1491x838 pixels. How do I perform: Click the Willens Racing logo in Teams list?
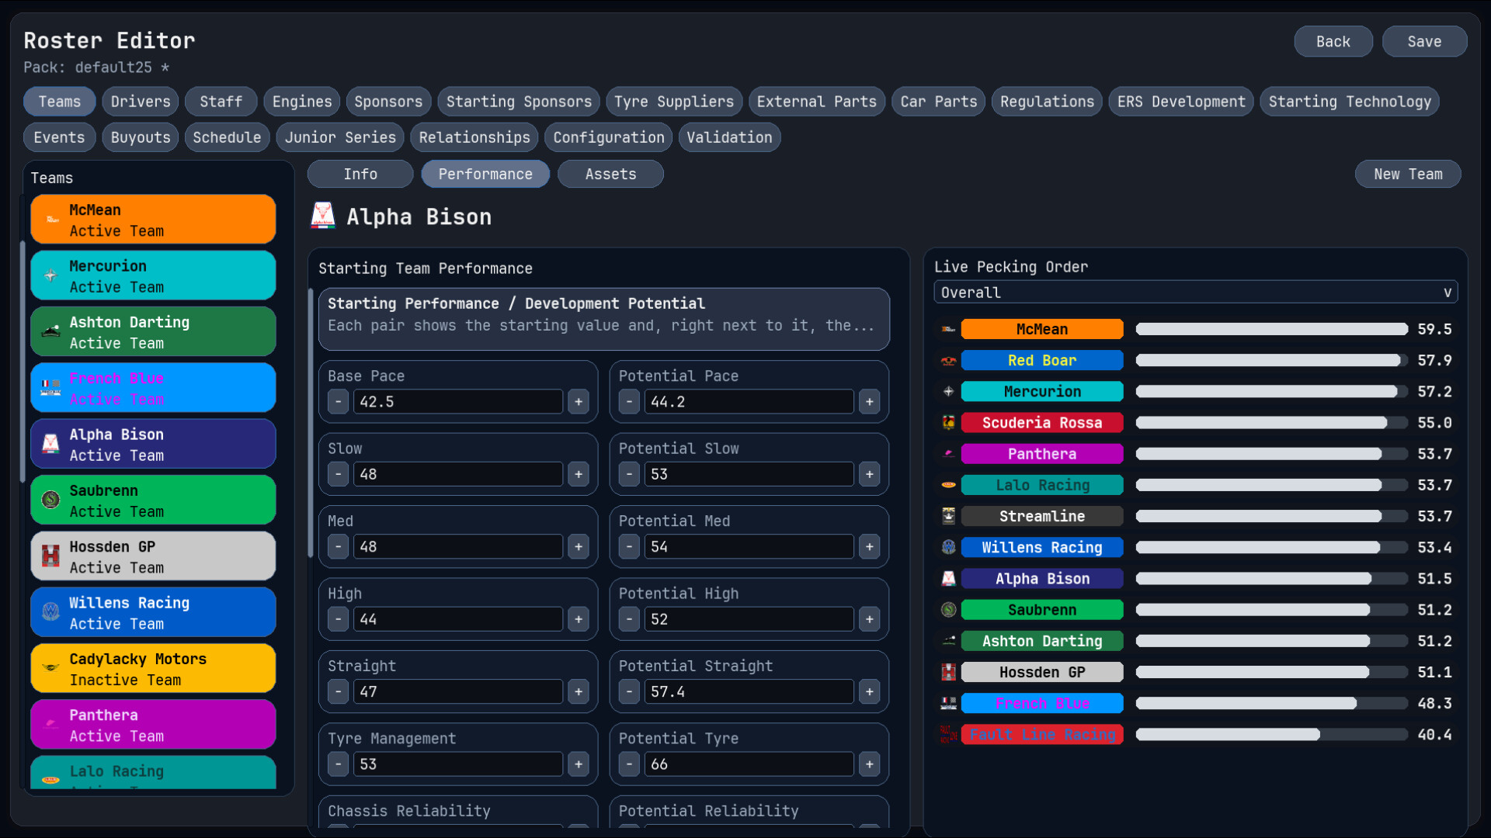coord(51,612)
